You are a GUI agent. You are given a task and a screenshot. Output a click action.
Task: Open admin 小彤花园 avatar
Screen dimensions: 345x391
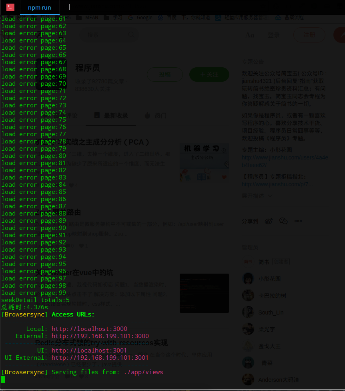point(248,278)
